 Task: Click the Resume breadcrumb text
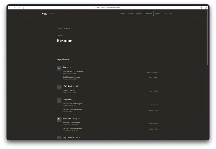coord(67,28)
